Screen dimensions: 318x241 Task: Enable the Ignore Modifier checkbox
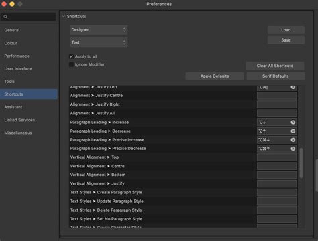pos(71,64)
